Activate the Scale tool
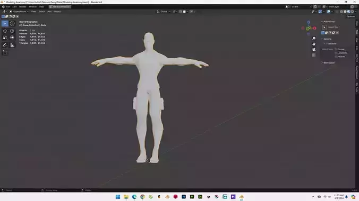 click(5, 38)
